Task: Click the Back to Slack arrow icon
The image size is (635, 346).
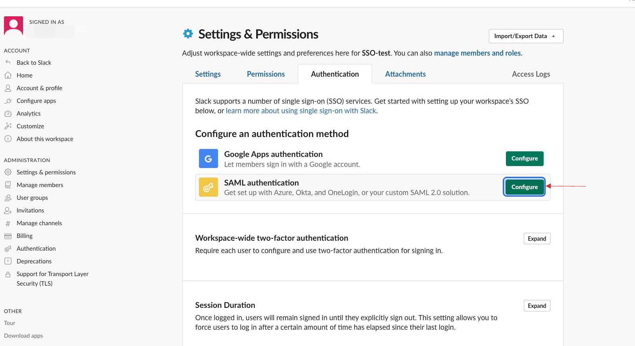Action: [x=8, y=62]
